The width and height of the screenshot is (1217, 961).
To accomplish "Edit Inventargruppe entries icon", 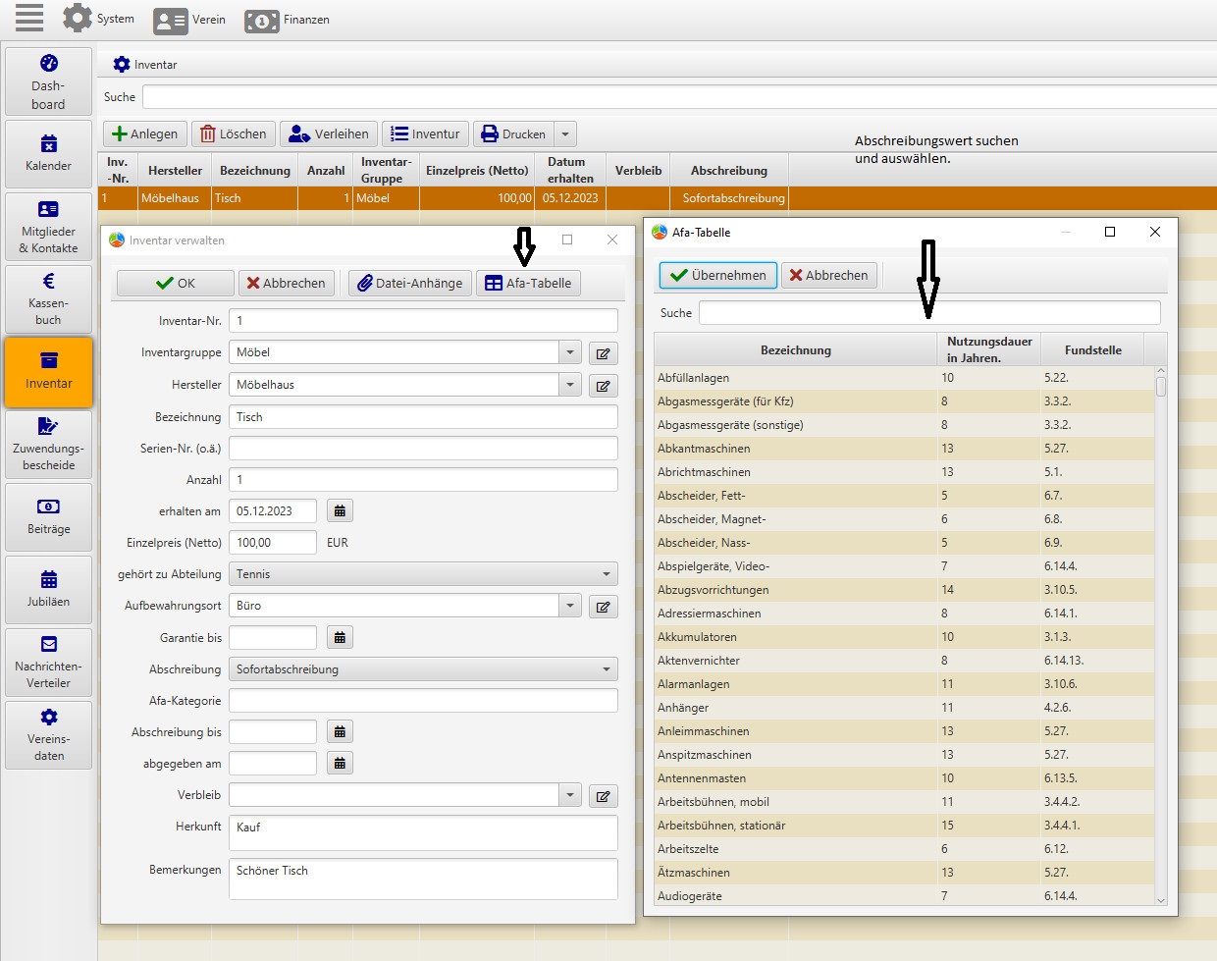I will (x=604, y=353).
